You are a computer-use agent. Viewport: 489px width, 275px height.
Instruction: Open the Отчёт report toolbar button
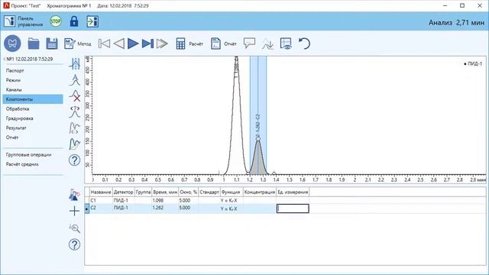[224, 44]
